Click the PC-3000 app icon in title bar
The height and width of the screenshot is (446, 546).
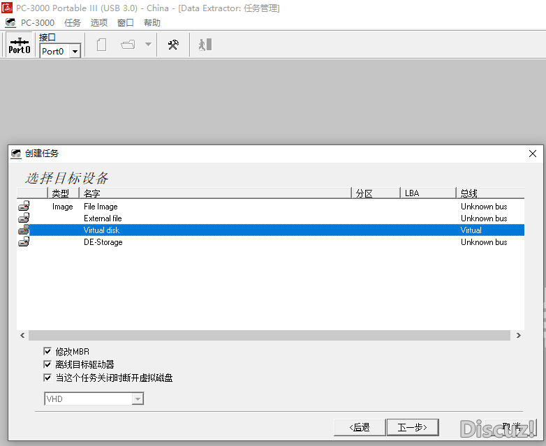click(7, 8)
